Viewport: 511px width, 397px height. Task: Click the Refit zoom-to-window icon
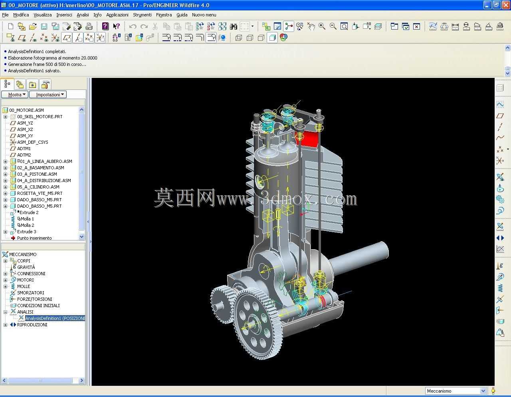click(x=344, y=26)
